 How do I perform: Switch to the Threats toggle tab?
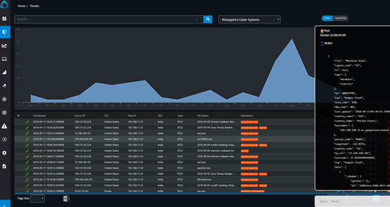click(x=327, y=18)
